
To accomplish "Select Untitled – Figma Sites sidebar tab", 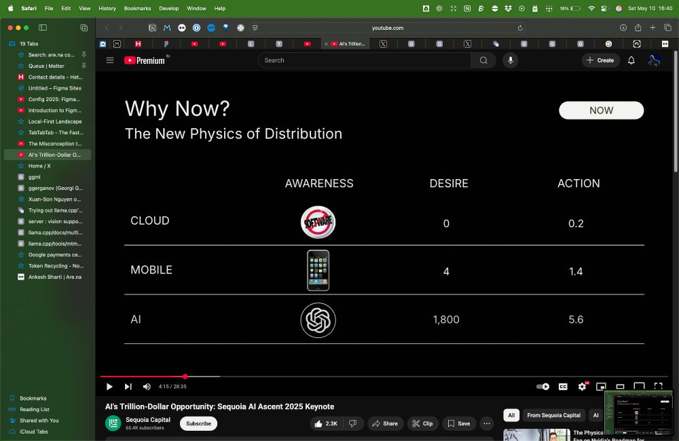I will pos(48,88).
